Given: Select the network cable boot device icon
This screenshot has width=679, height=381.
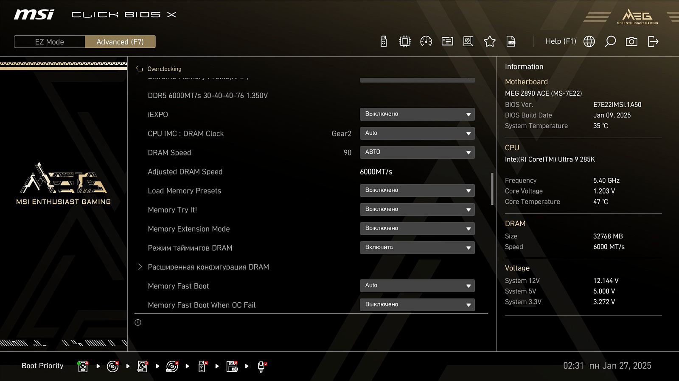Looking at the screenshot, I should 262,367.
